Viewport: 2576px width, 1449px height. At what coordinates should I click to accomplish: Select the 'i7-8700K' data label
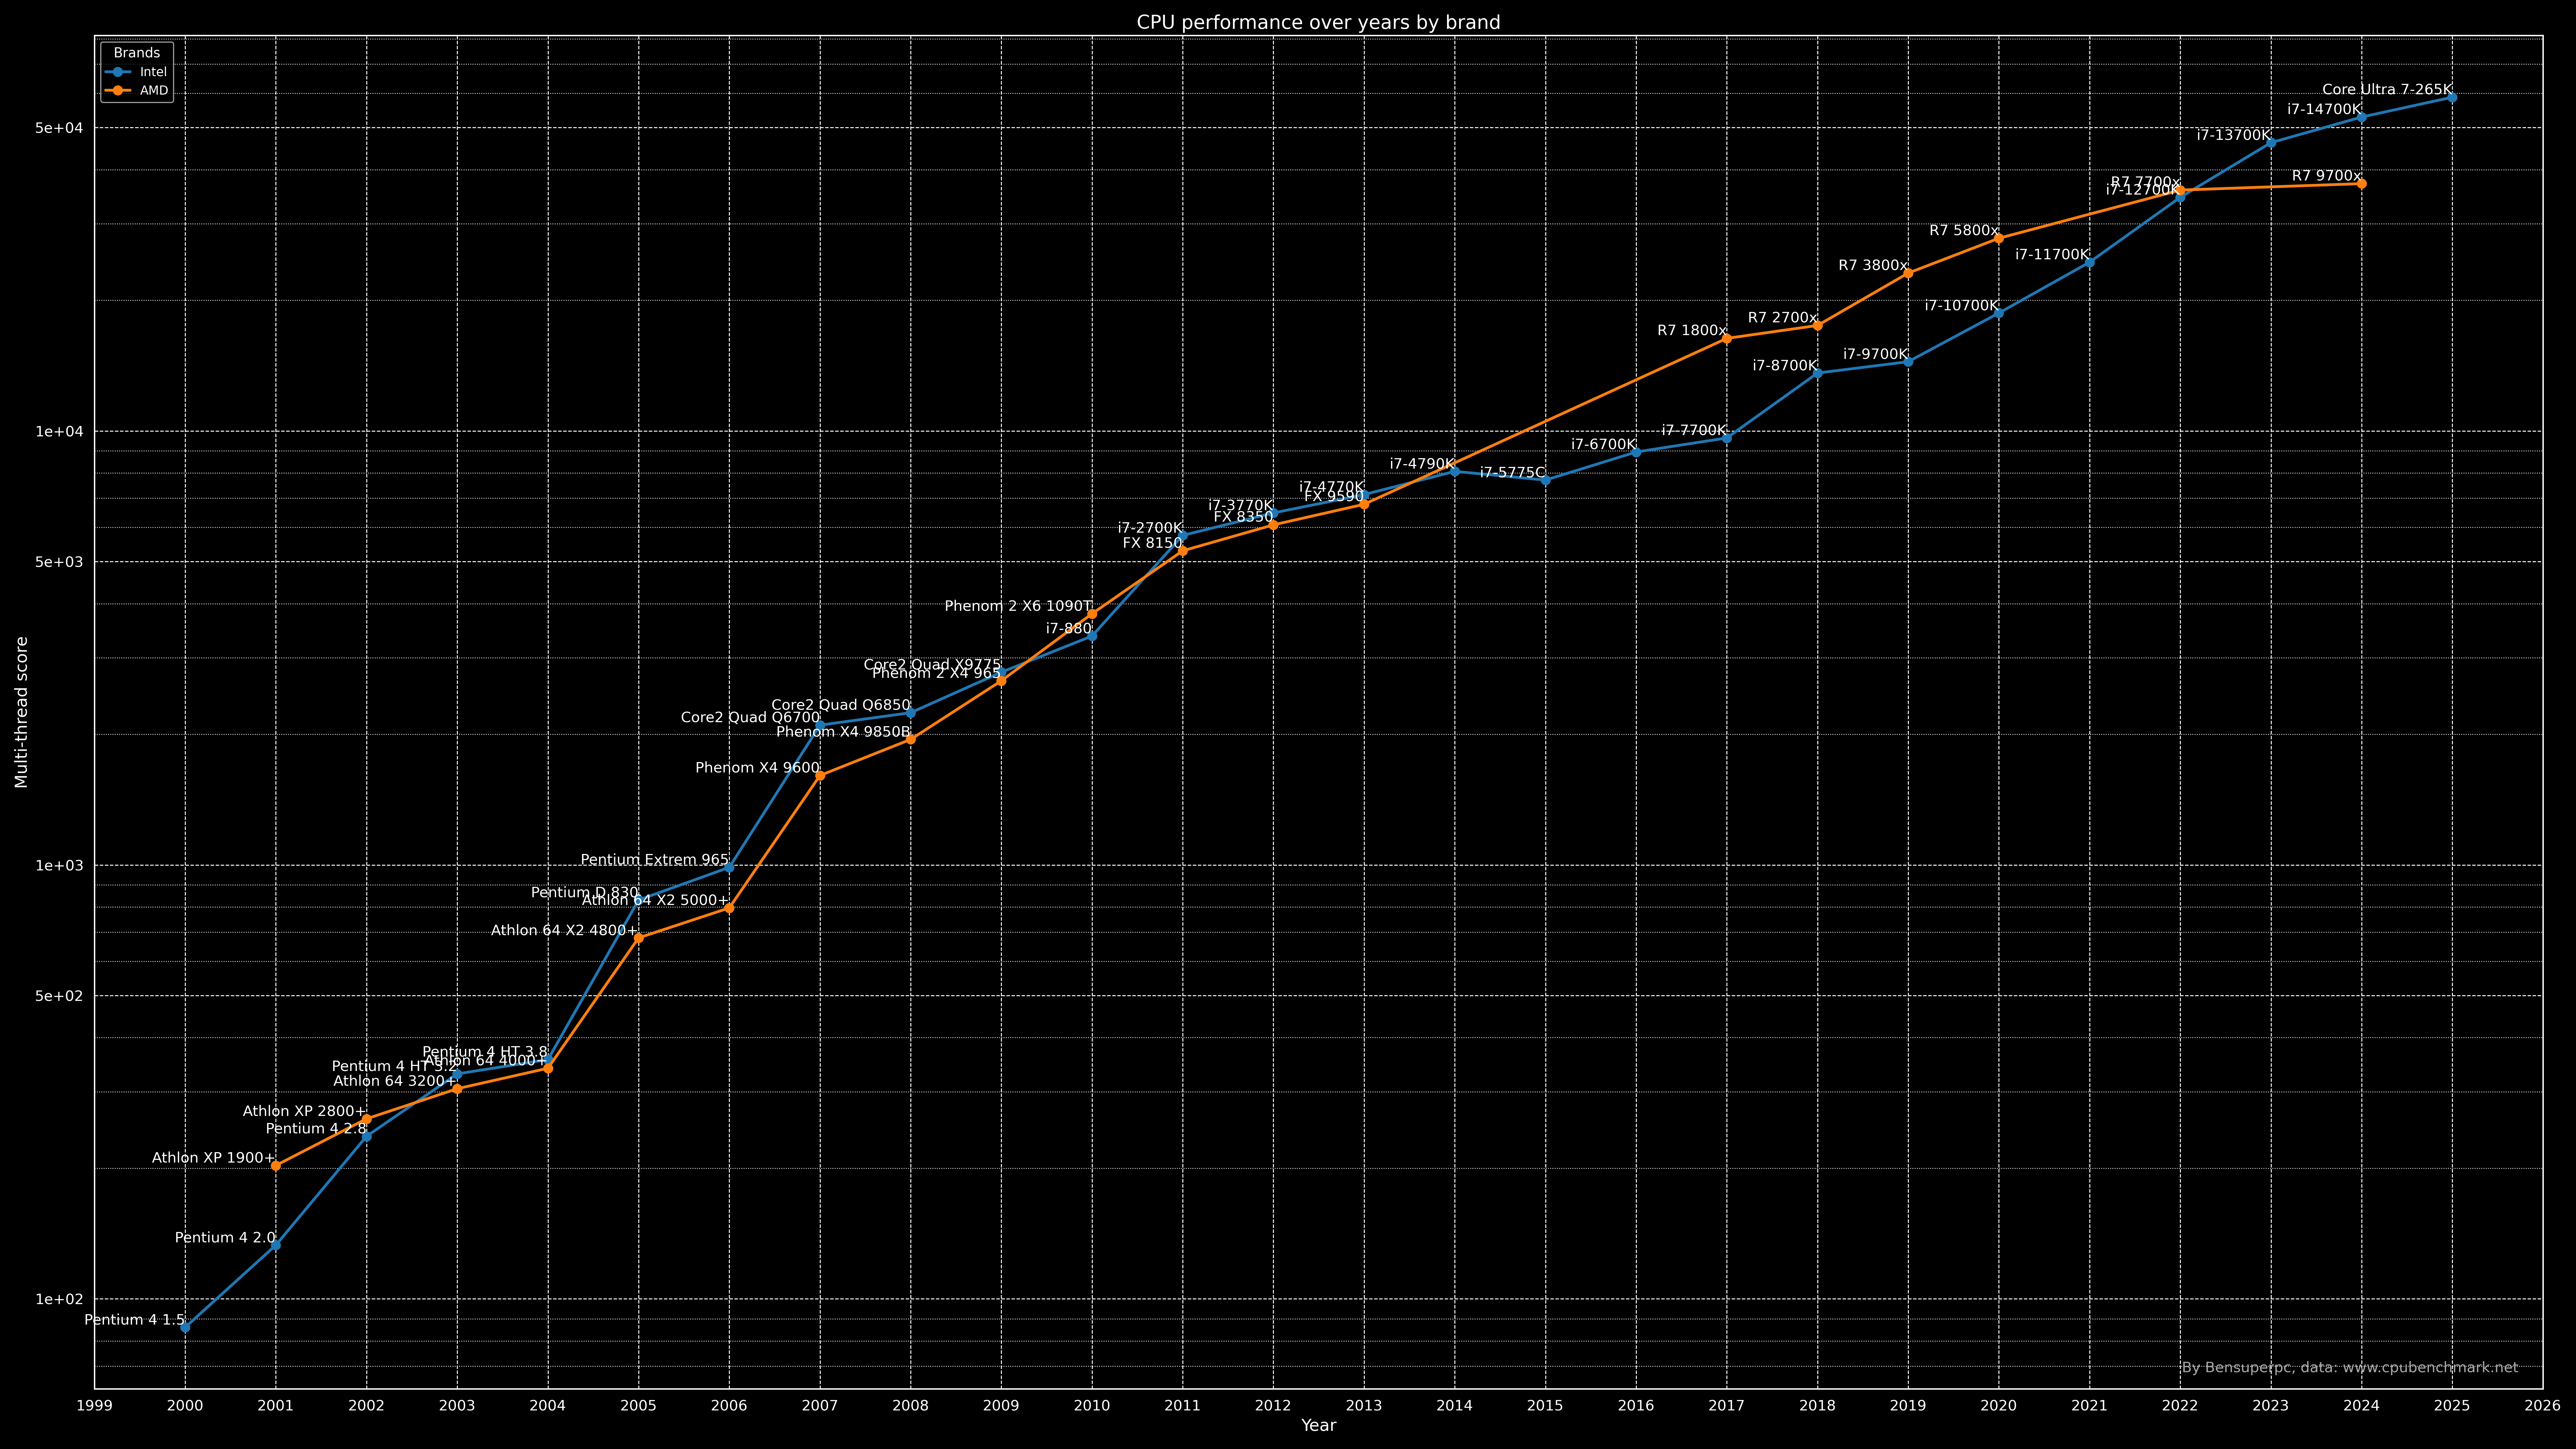[1785, 366]
